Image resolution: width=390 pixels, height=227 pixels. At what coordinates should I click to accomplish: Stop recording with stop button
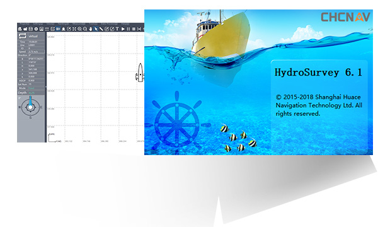(134, 29)
